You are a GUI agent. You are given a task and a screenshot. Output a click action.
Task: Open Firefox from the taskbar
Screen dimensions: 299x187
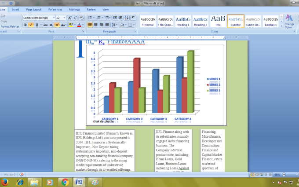tap(4, 182)
